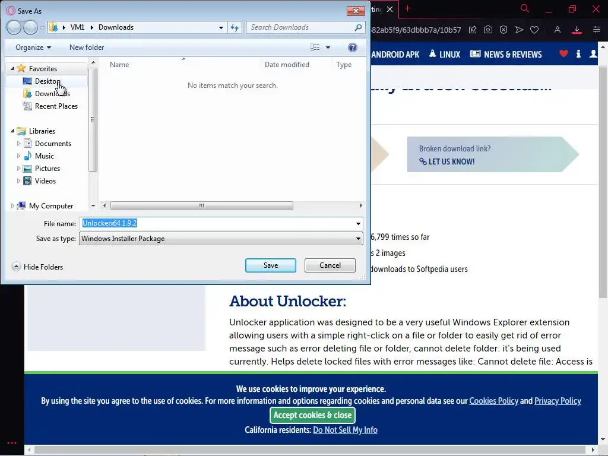
Task: Click Accept cookies & close button
Action: coord(312,415)
